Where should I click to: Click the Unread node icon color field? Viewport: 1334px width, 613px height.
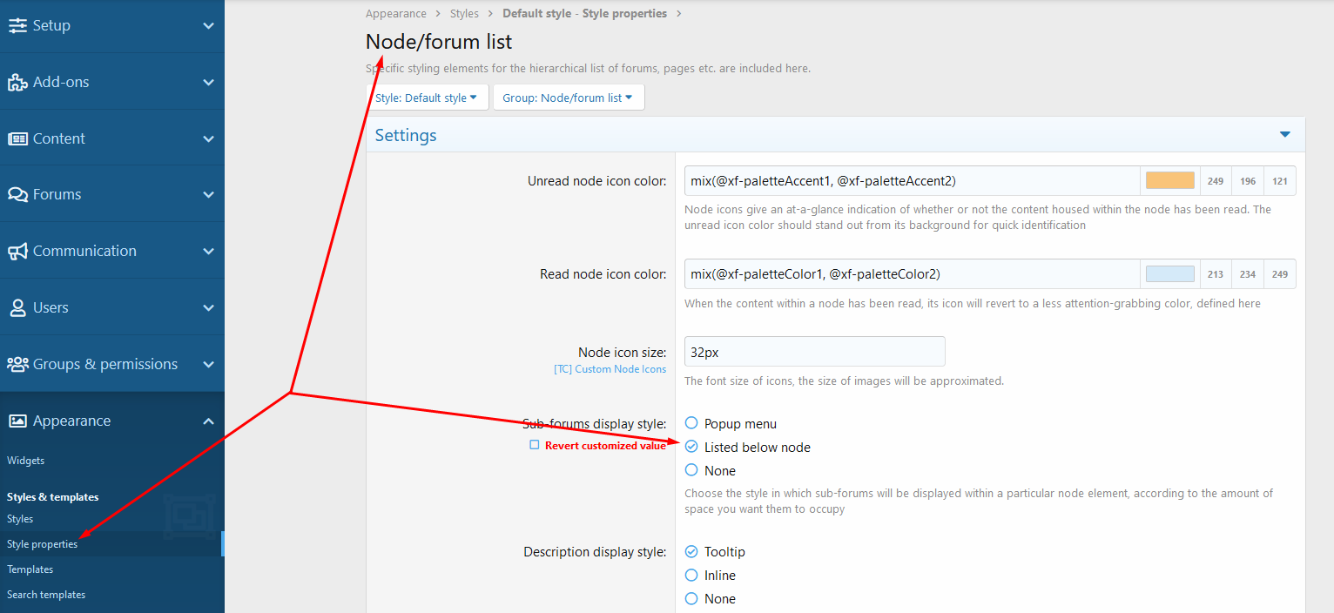tap(913, 181)
